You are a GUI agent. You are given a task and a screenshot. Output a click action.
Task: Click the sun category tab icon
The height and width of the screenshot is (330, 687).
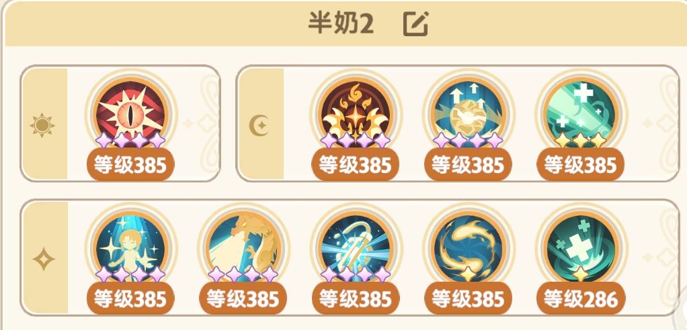coord(42,125)
